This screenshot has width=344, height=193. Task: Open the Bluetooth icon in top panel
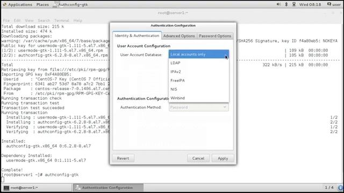tap(286, 4)
